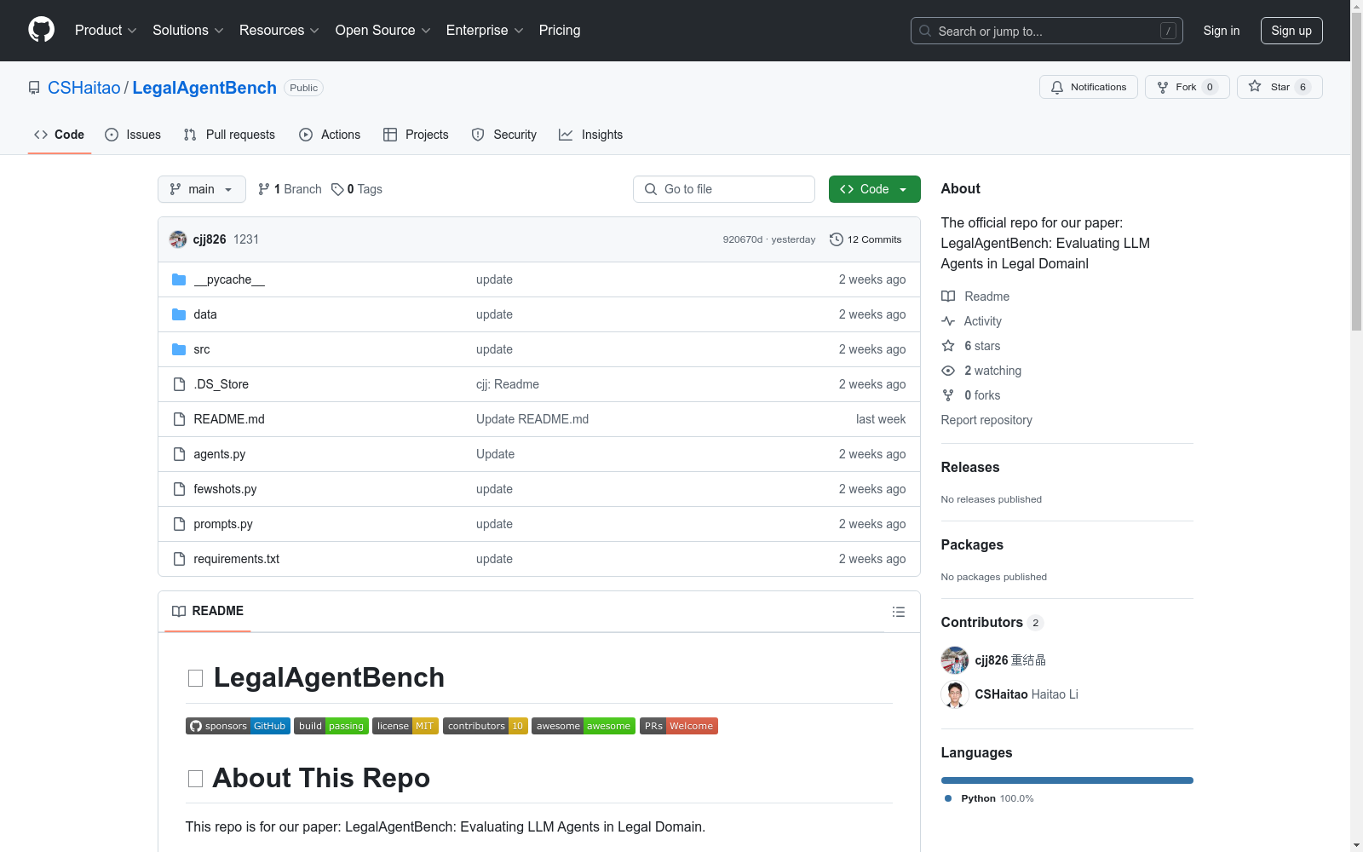Click the eye icon beside 2 watching
1363x852 pixels.
click(x=948, y=371)
